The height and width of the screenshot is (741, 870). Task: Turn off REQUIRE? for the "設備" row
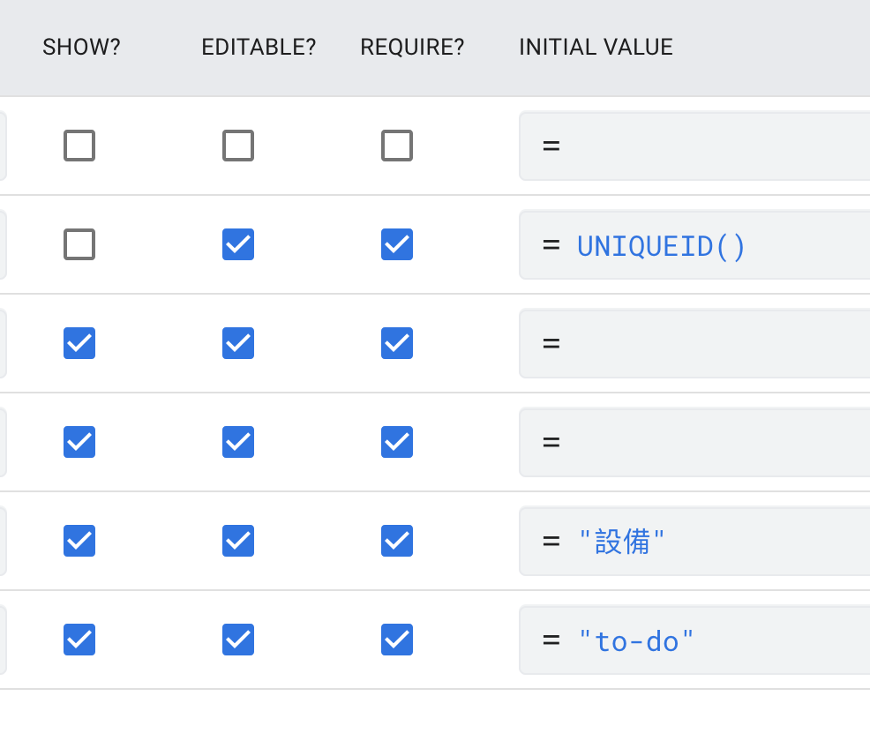pos(397,541)
